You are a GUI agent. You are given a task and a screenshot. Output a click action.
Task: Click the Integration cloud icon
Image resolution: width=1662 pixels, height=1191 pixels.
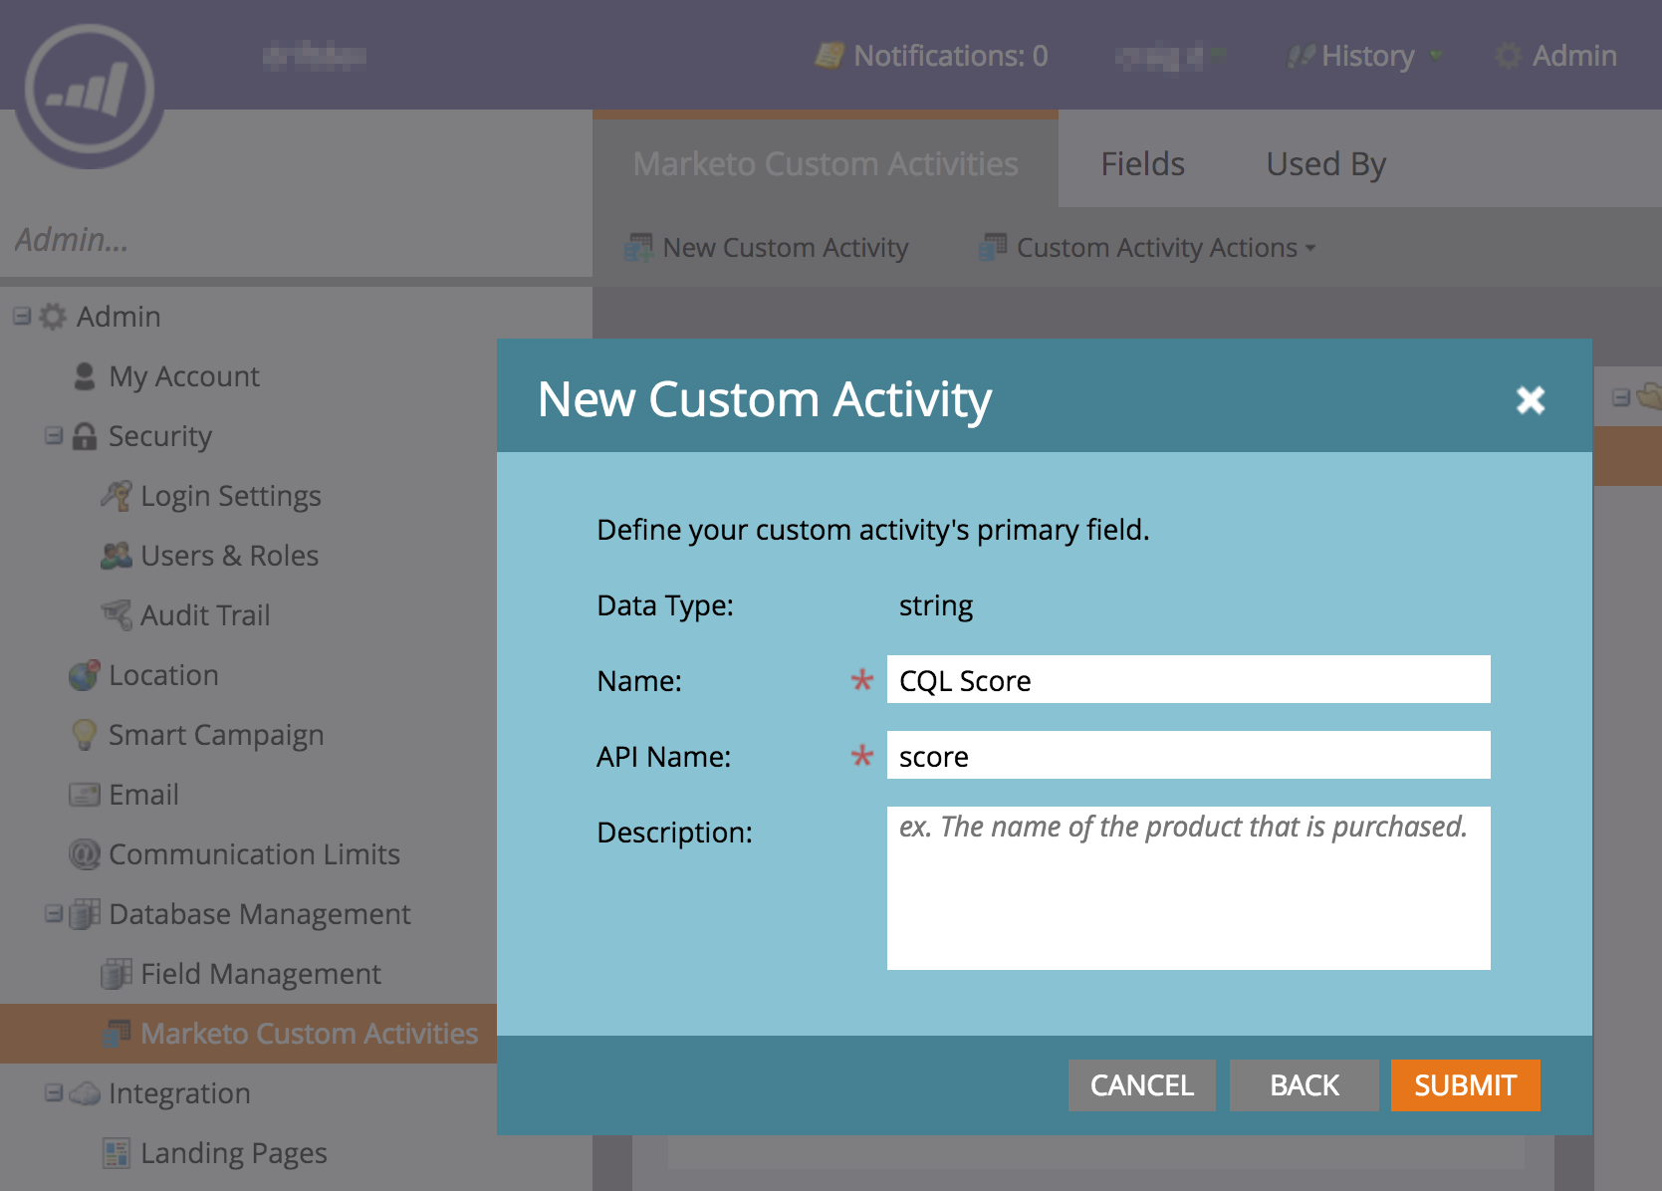85,1093
